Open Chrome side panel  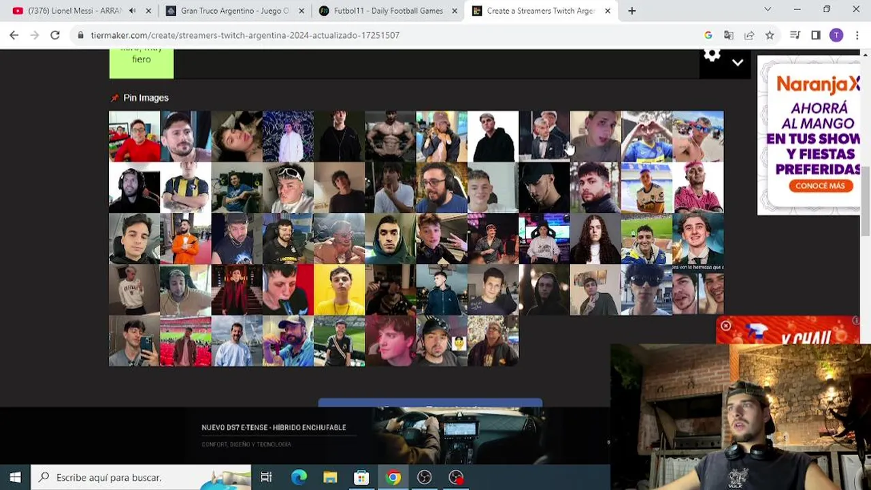point(816,35)
